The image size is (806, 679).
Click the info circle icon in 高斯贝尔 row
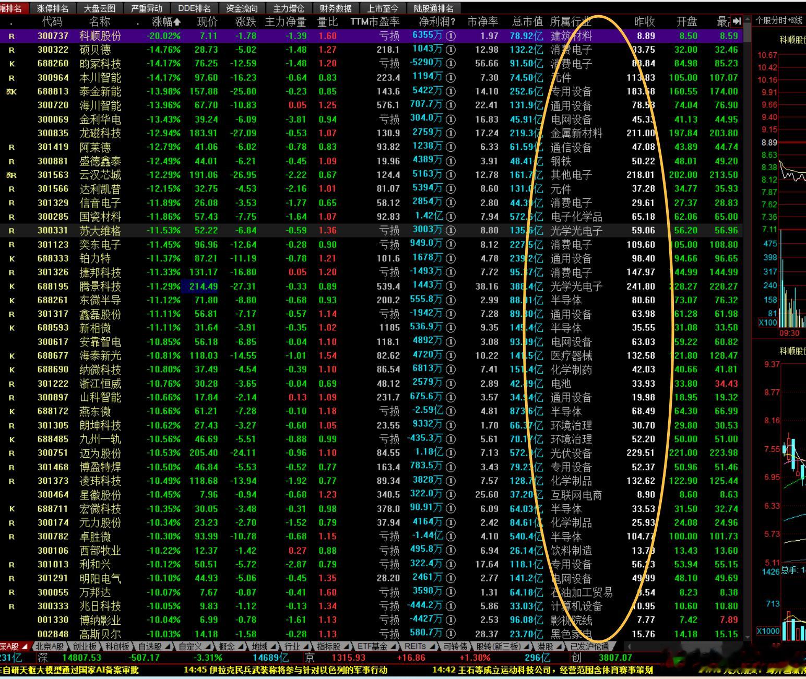(x=451, y=634)
